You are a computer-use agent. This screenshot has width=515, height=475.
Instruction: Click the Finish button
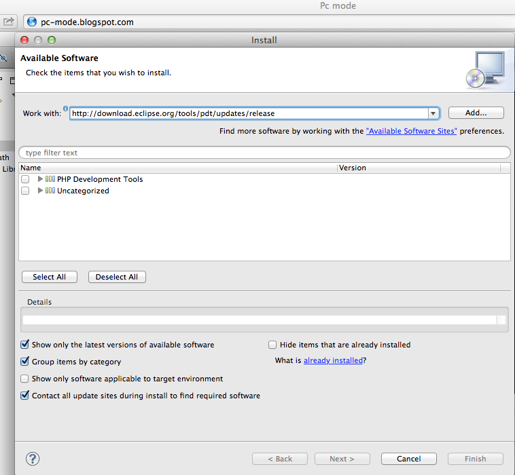[x=476, y=459]
